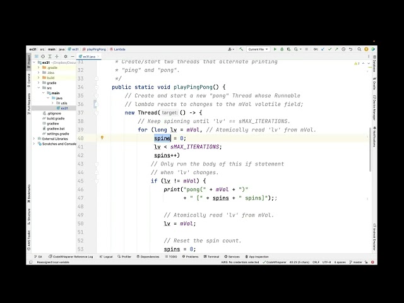The width and height of the screenshot is (404, 303).
Task: Open the Problems tool window
Action: point(191,257)
